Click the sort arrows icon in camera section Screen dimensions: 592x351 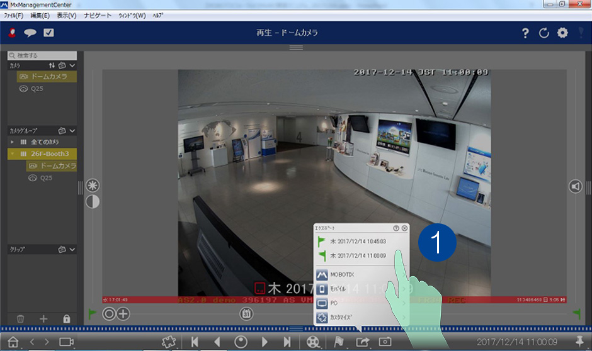point(52,65)
